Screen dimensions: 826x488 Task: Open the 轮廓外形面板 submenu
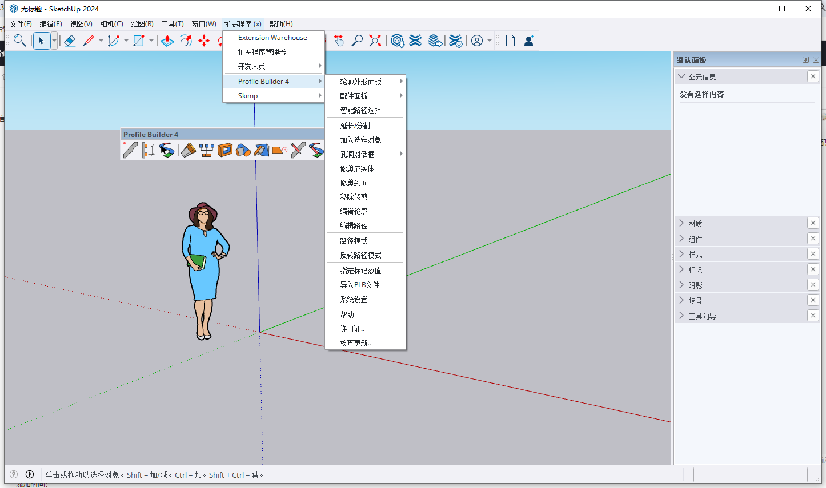(366, 82)
